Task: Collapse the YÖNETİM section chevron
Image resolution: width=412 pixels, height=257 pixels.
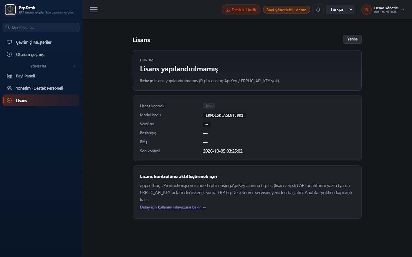Action: (74, 66)
